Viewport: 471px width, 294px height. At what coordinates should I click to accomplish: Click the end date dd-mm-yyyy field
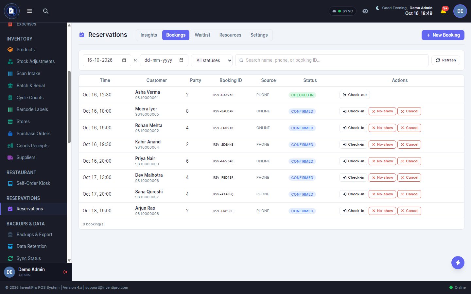(164, 60)
